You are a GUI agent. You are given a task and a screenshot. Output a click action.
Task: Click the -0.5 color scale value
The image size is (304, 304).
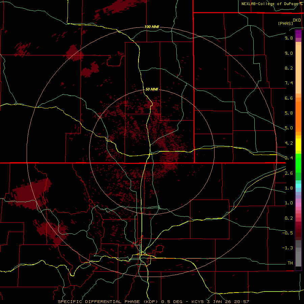pos(287,233)
